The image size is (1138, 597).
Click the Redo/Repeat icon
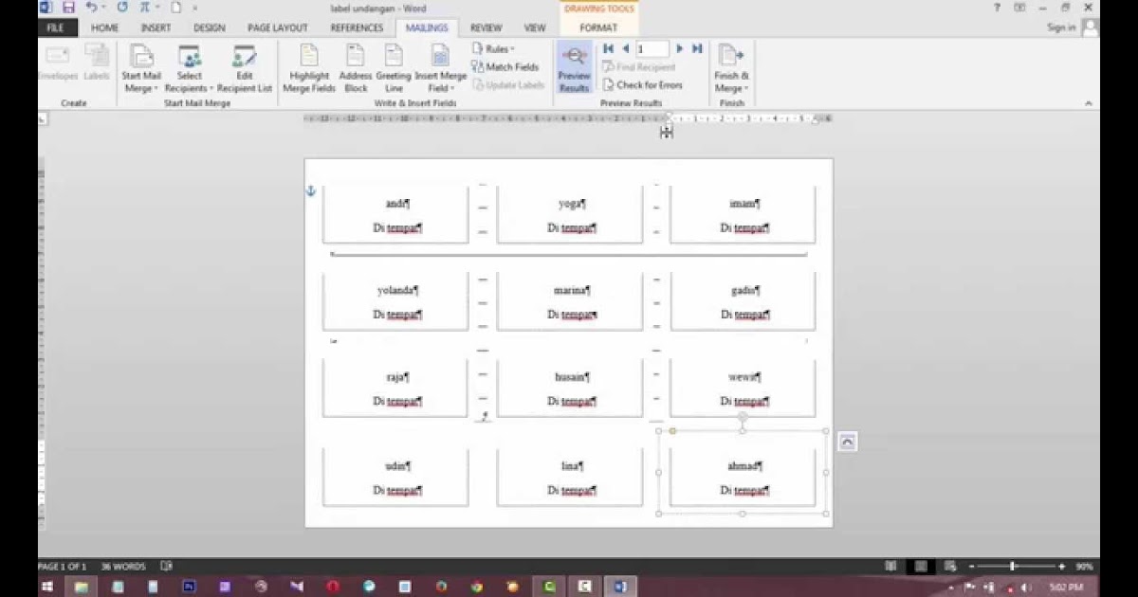(121, 7)
